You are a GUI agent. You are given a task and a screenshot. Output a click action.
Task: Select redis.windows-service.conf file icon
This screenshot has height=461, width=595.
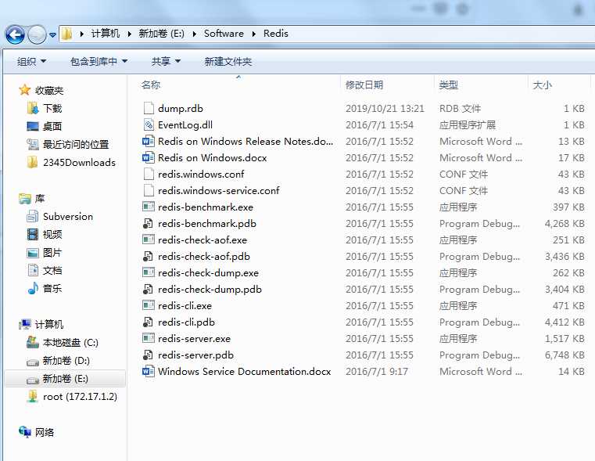point(149,190)
